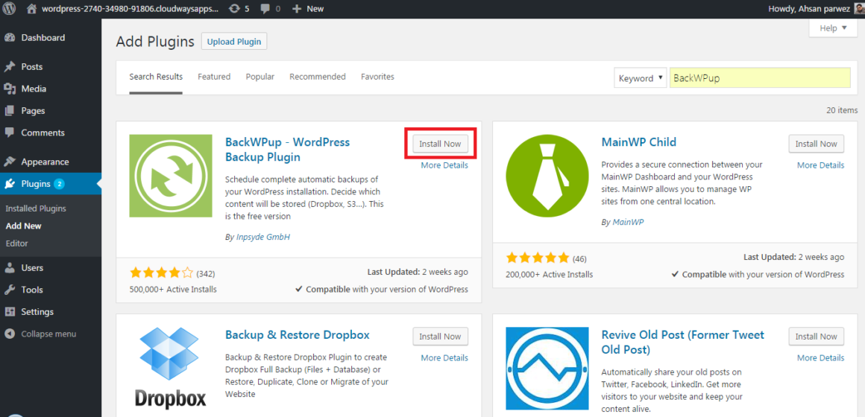This screenshot has width=865, height=417.
Task: Click the Revive Old Post plugin icon
Action: (x=547, y=368)
